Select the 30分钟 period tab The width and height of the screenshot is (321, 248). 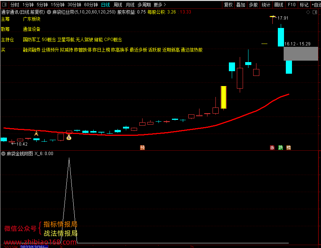(74, 5)
